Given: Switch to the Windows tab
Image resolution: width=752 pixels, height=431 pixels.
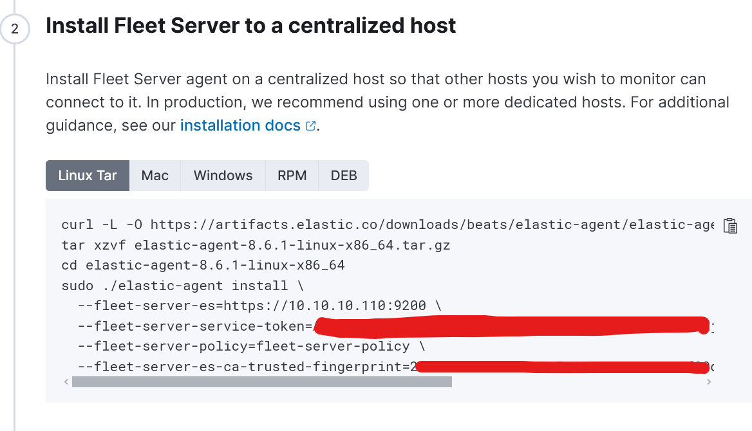Looking at the screenshot, I should pyautogui.click(x=223, y=176).
